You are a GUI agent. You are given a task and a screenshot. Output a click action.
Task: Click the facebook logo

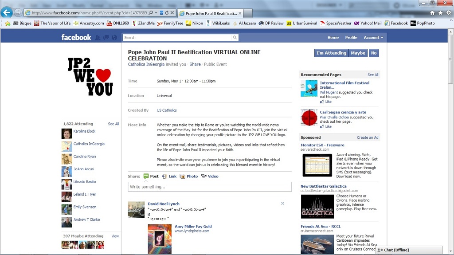tap(76, 37)
